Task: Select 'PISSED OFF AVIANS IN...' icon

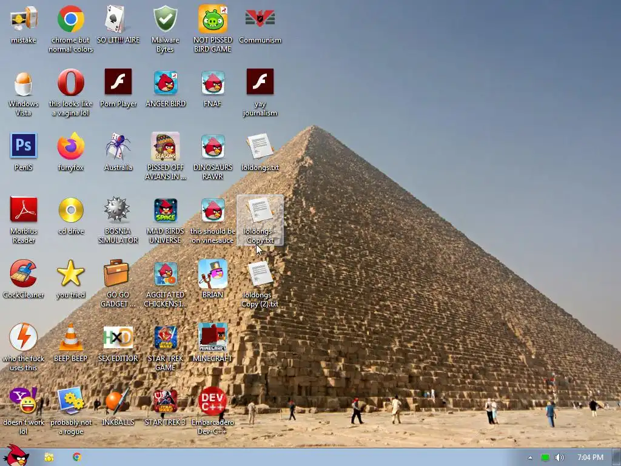Action: point(165,146)
